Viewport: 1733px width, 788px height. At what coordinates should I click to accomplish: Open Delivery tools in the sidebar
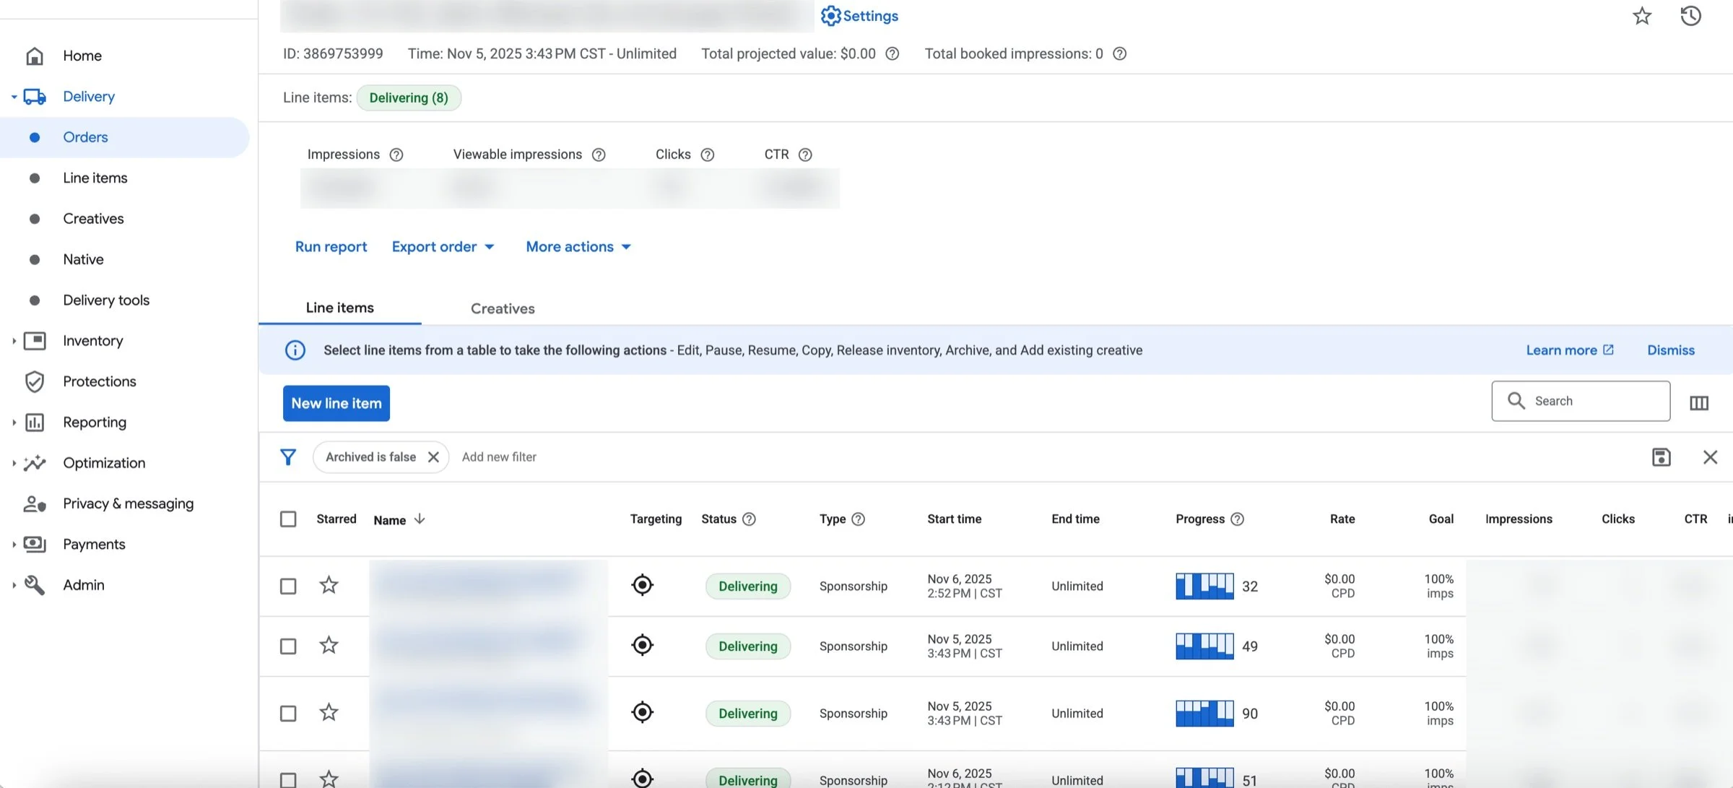(x=106, y=300)
